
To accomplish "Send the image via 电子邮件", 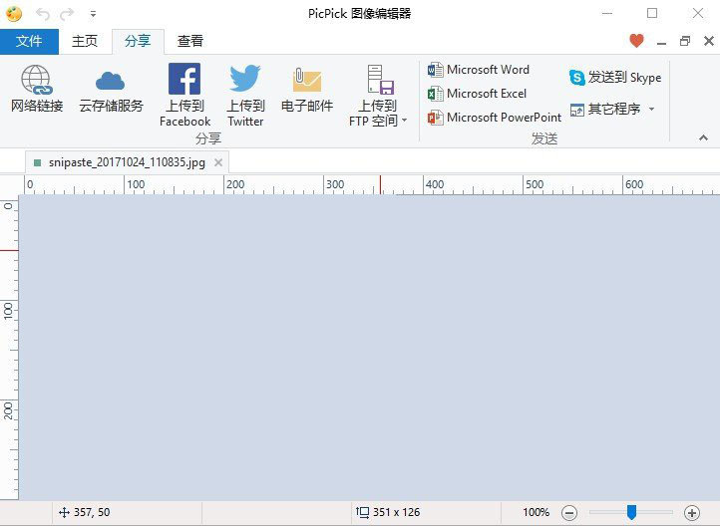I will click(307, 90).
